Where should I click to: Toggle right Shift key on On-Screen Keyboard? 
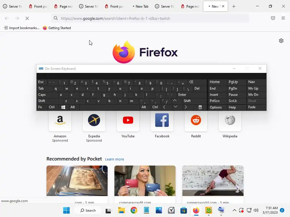[194, 101]
